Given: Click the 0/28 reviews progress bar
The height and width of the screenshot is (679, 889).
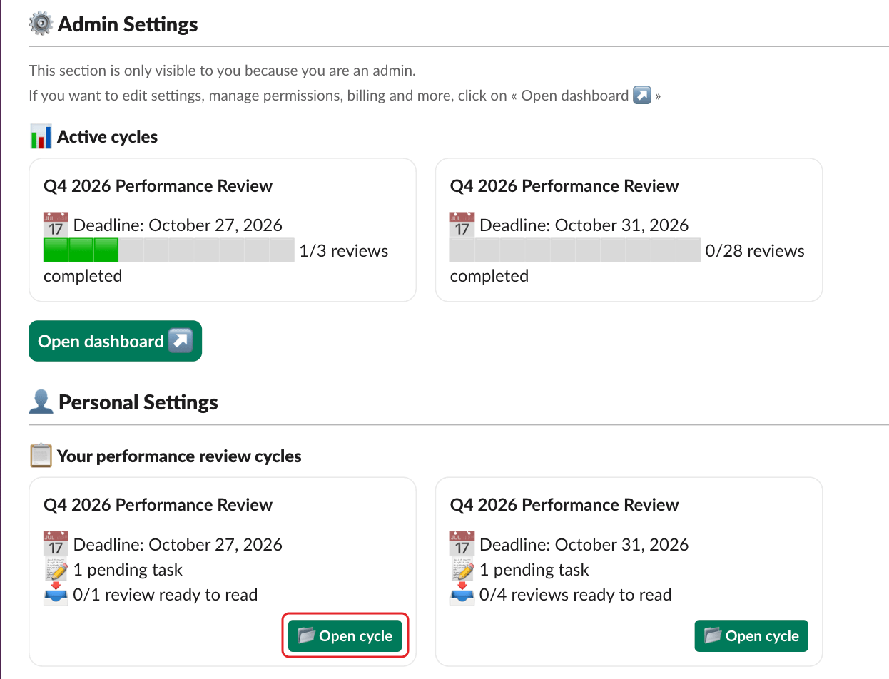Looking at the screenshot, I should 576,250.
